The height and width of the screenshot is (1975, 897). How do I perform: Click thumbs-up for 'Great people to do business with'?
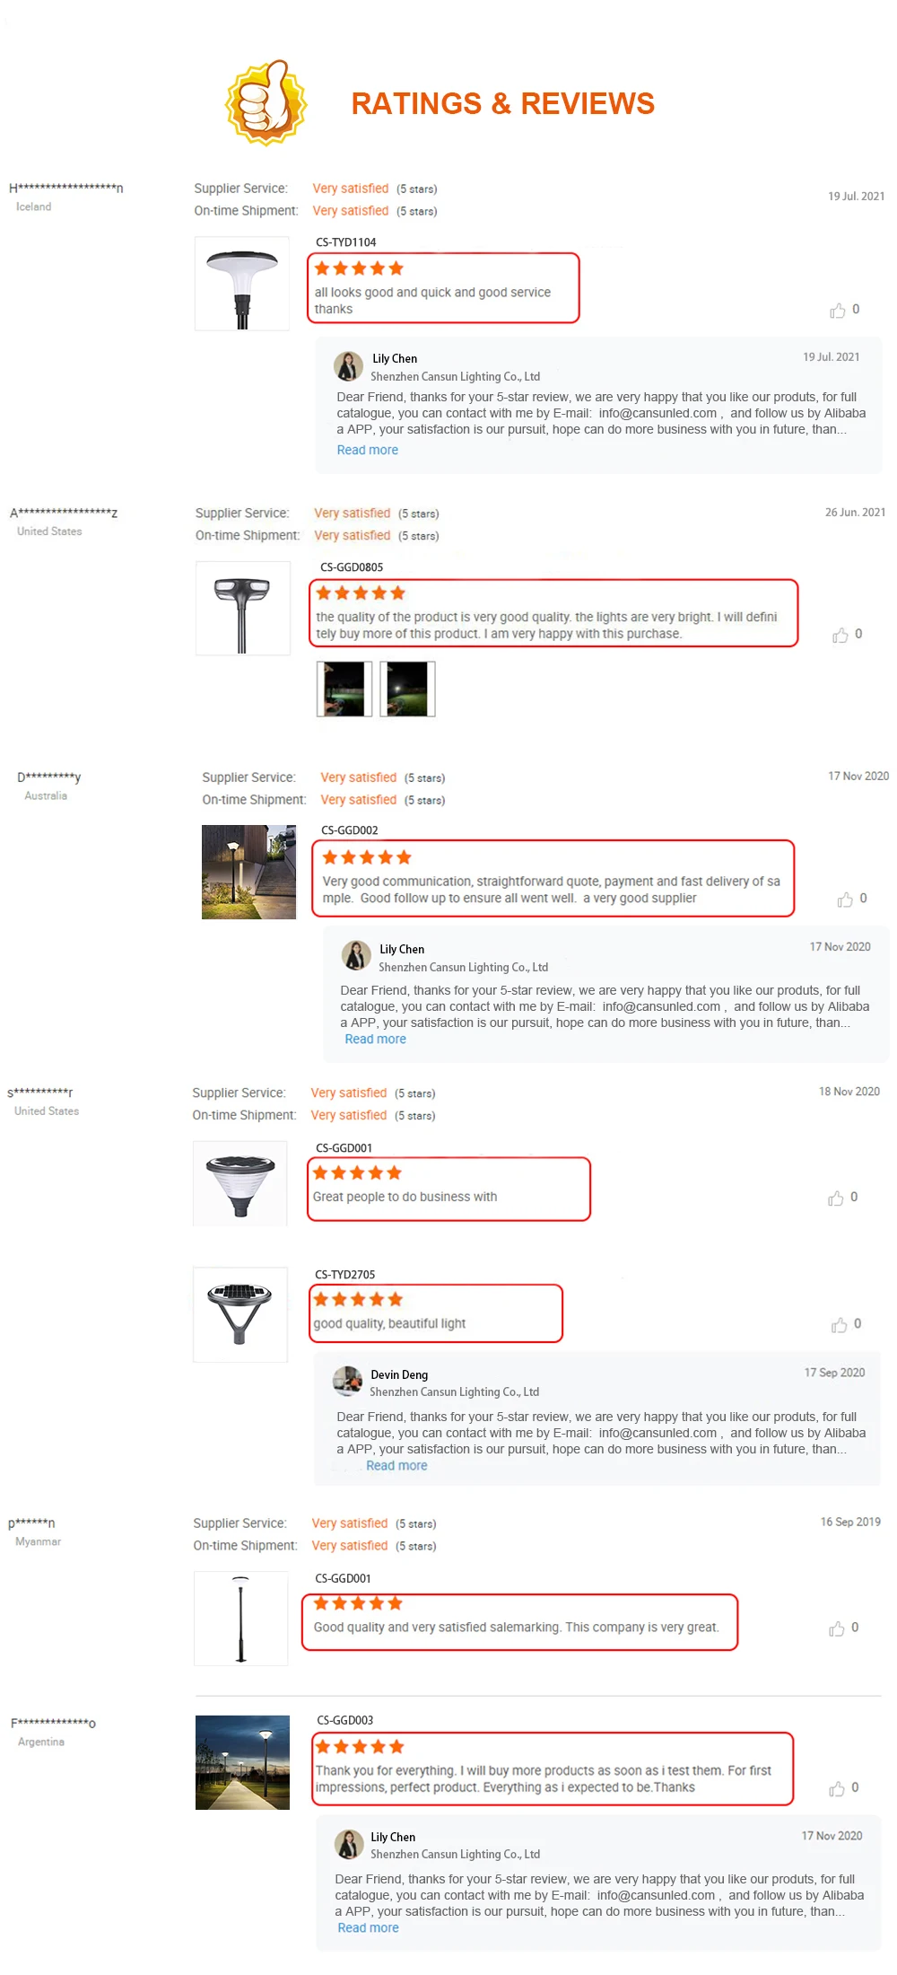pyautogui.click(x=835, y=1198)
